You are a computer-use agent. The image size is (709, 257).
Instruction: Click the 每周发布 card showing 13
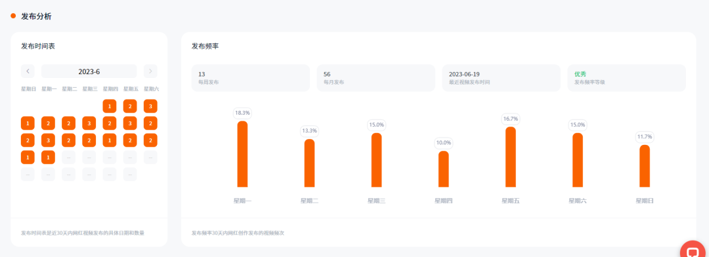tap(251, 78)
